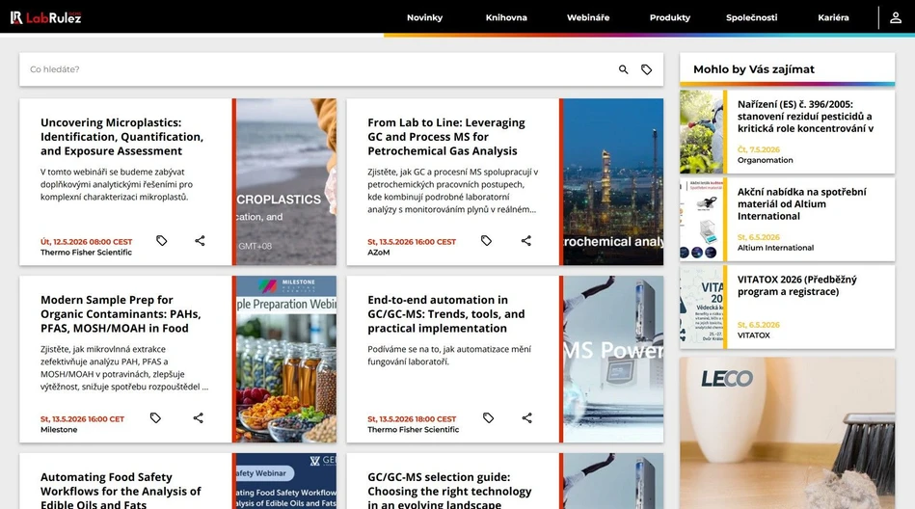Screen dimensions: 915x509
Task: Click the 'Mohlo by Vás zajímat' heading
Action: [x=753, y=69]
